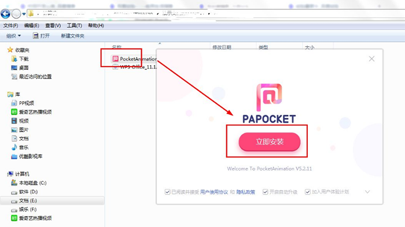Screen dimensions: 405x227
Task: Select the 文档 (E:) drive
Action: [x=52, y=200]
